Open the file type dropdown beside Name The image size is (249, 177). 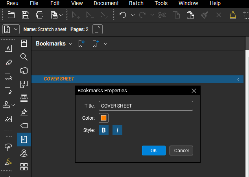tap(11, 29)
